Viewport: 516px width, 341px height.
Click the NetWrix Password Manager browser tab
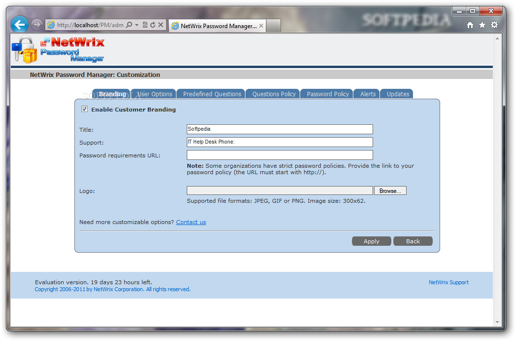(x=217, y=26)
